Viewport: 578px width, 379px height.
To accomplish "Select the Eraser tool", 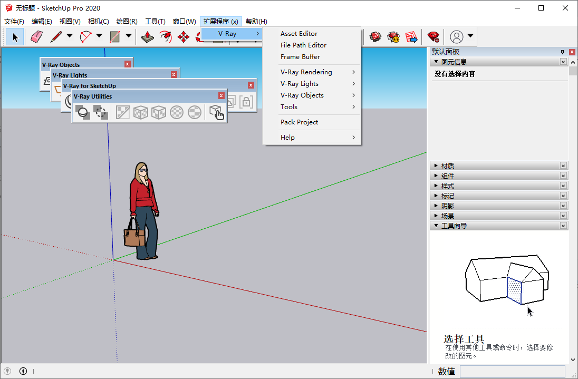I will 36,36.
